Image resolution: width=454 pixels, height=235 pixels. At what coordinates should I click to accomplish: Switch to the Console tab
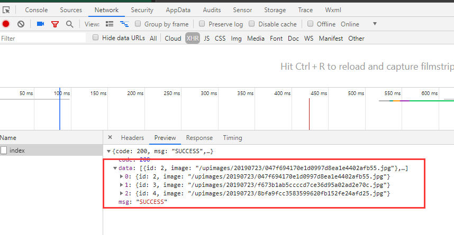pos(36,10)
